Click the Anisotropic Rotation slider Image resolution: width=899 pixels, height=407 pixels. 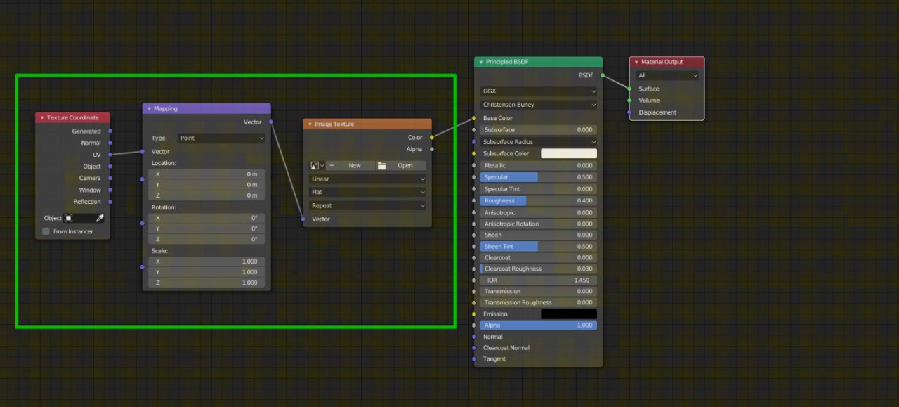(539, 224)
